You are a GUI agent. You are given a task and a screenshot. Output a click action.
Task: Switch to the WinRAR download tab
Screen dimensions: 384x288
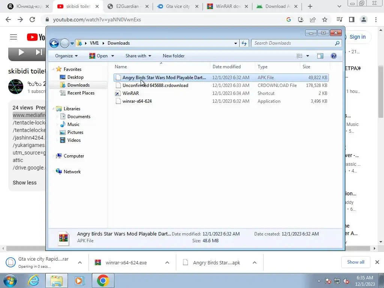pyautogui.click(x=228, y=6)
